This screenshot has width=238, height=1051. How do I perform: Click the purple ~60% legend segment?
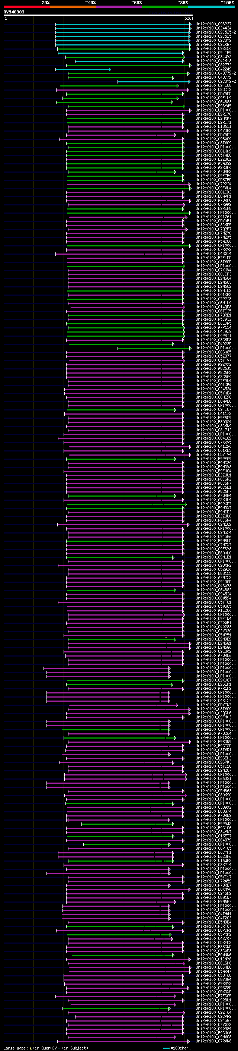119,7
